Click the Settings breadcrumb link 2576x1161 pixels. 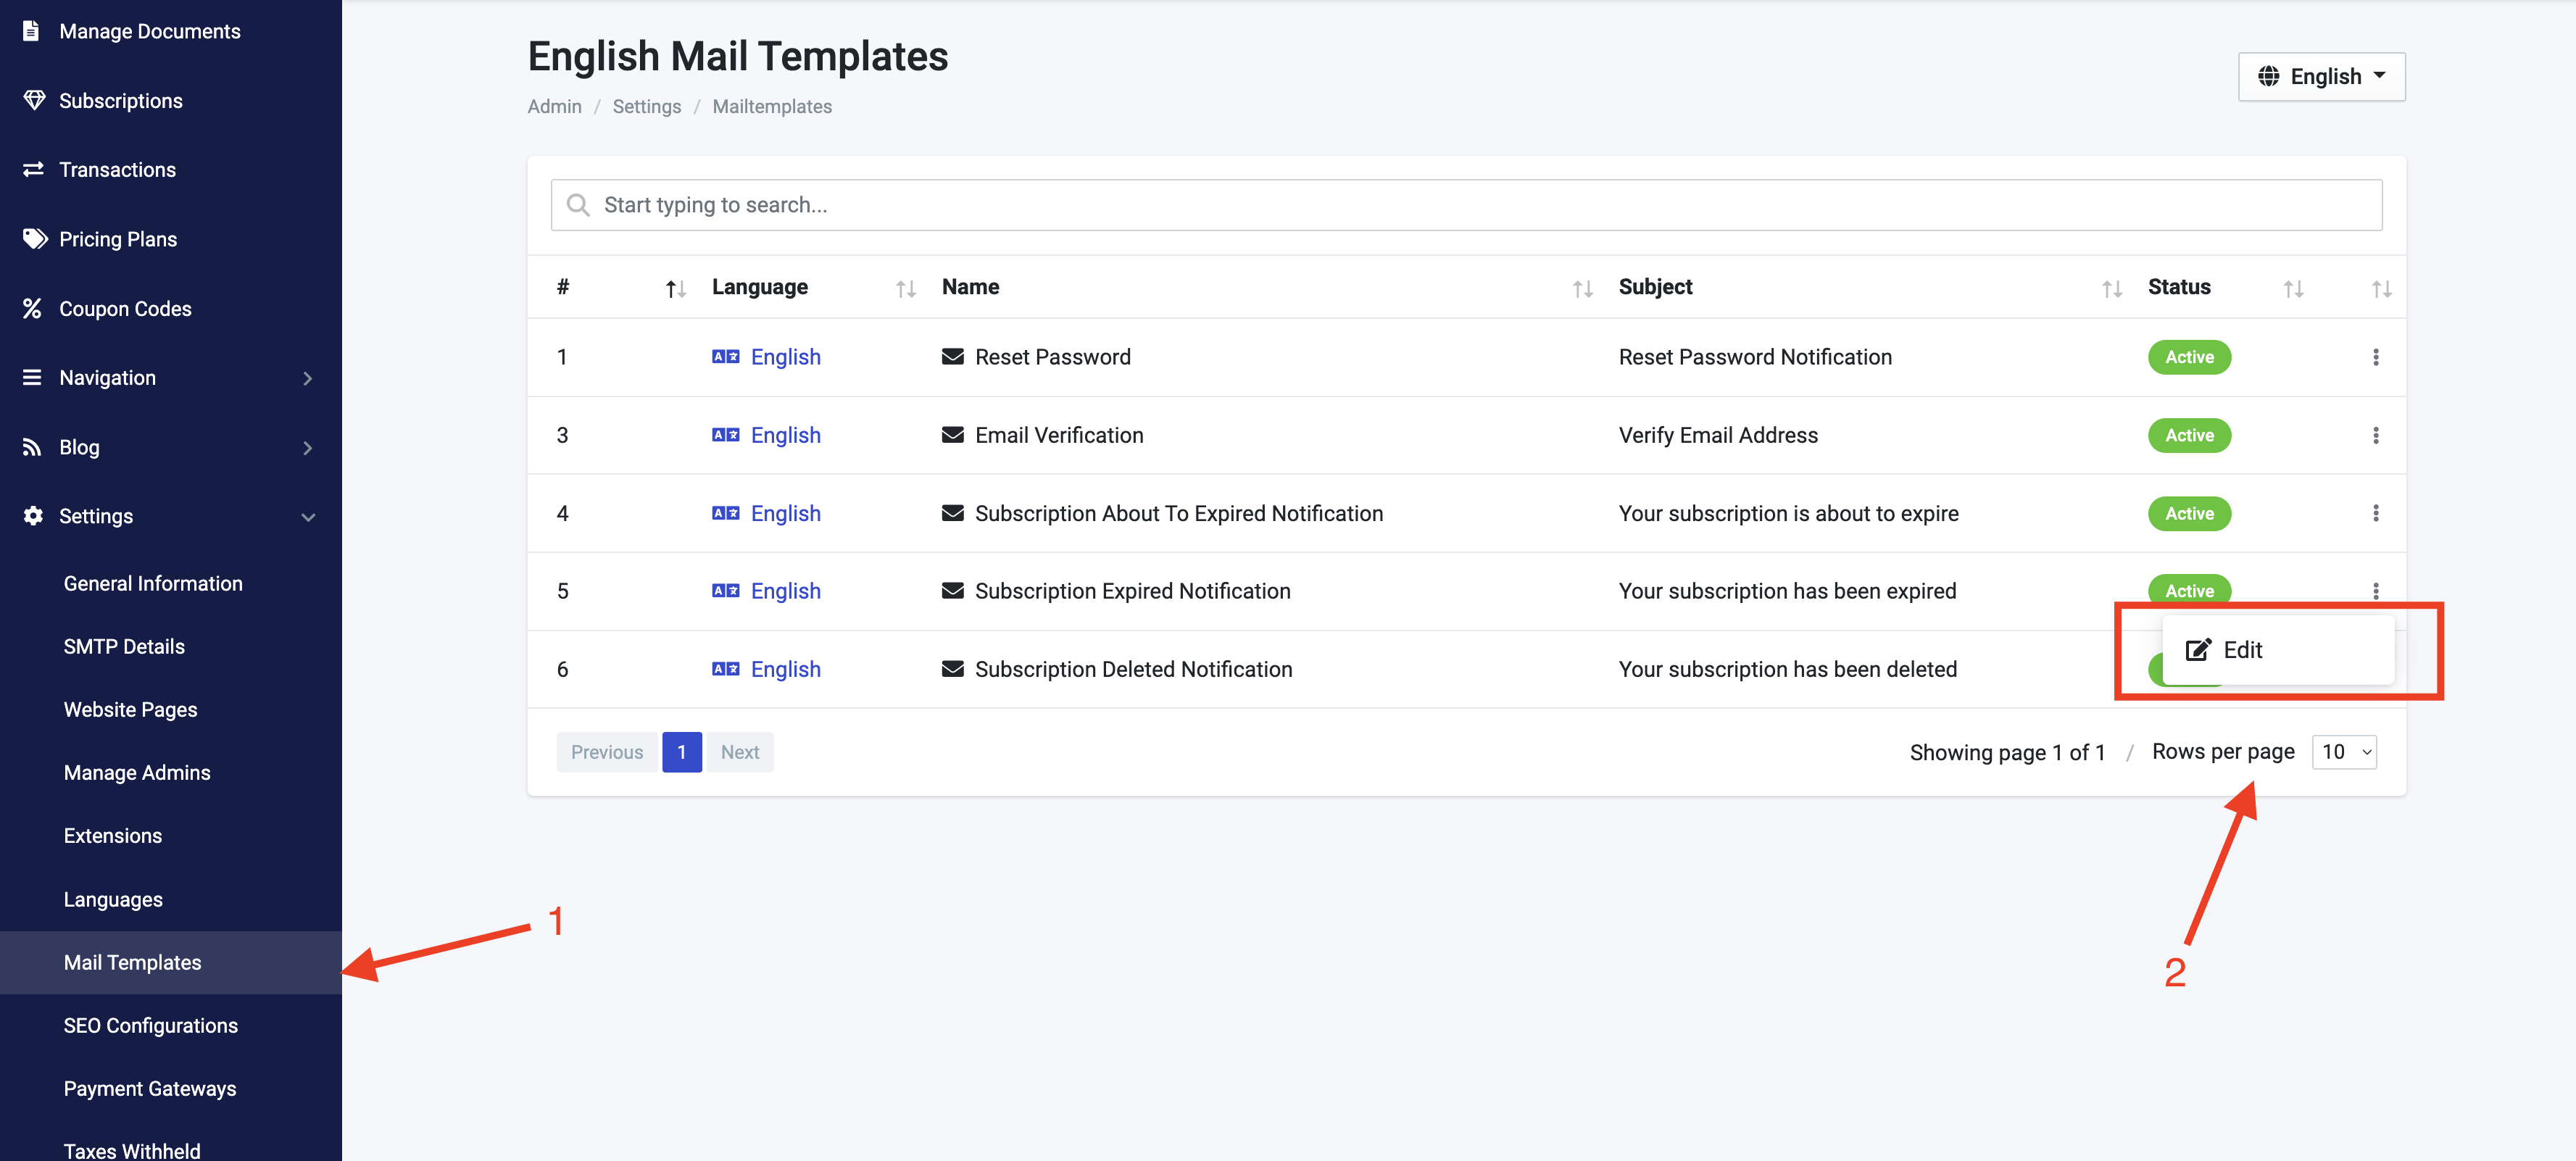[646, 107]
